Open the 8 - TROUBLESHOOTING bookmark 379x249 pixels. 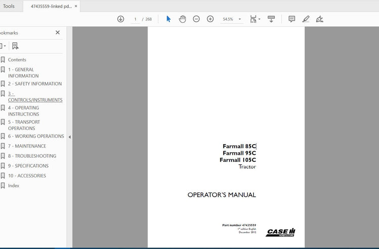click(32, 156)
